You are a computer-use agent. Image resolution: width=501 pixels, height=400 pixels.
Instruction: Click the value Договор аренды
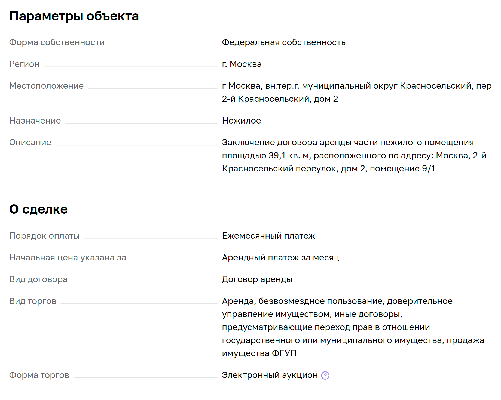coord(257,279)
